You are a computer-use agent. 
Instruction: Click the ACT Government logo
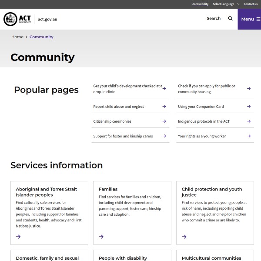(18, 19)
